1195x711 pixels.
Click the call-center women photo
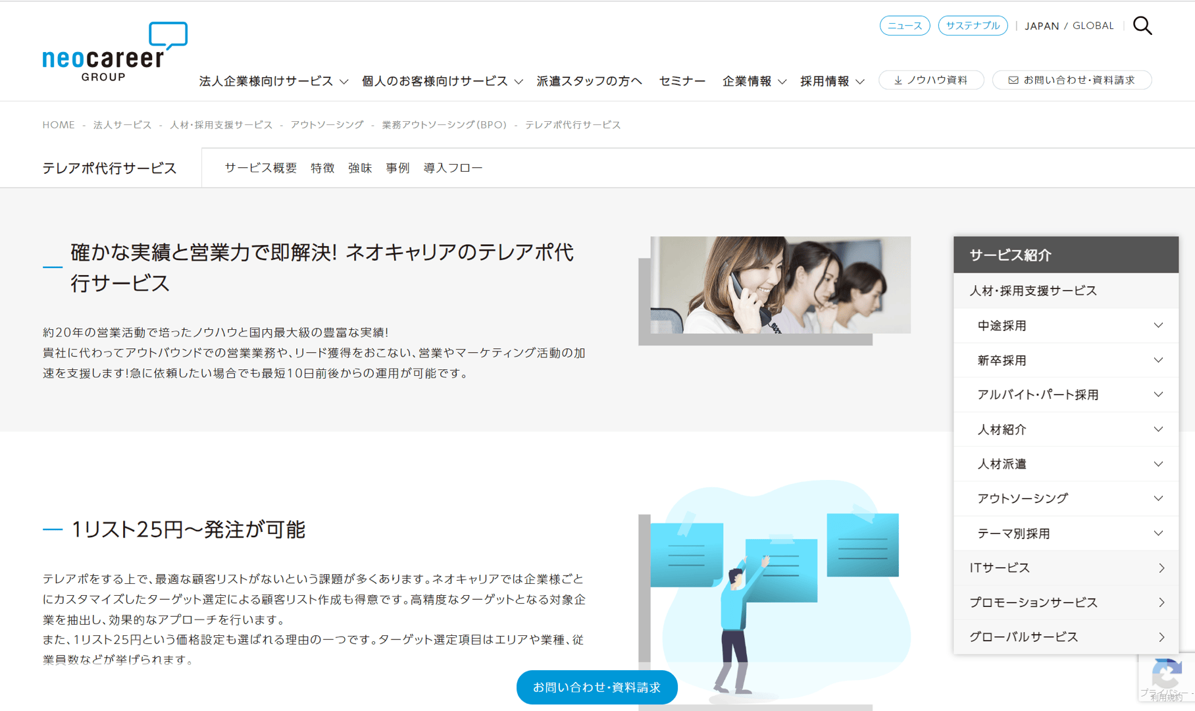pyautogui.click(x=780, y=285)
